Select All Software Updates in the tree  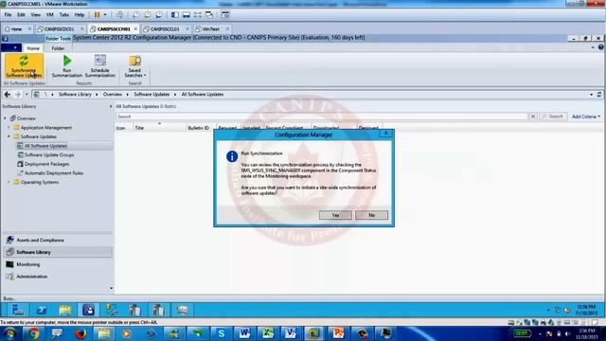click(x=45, y=146)
